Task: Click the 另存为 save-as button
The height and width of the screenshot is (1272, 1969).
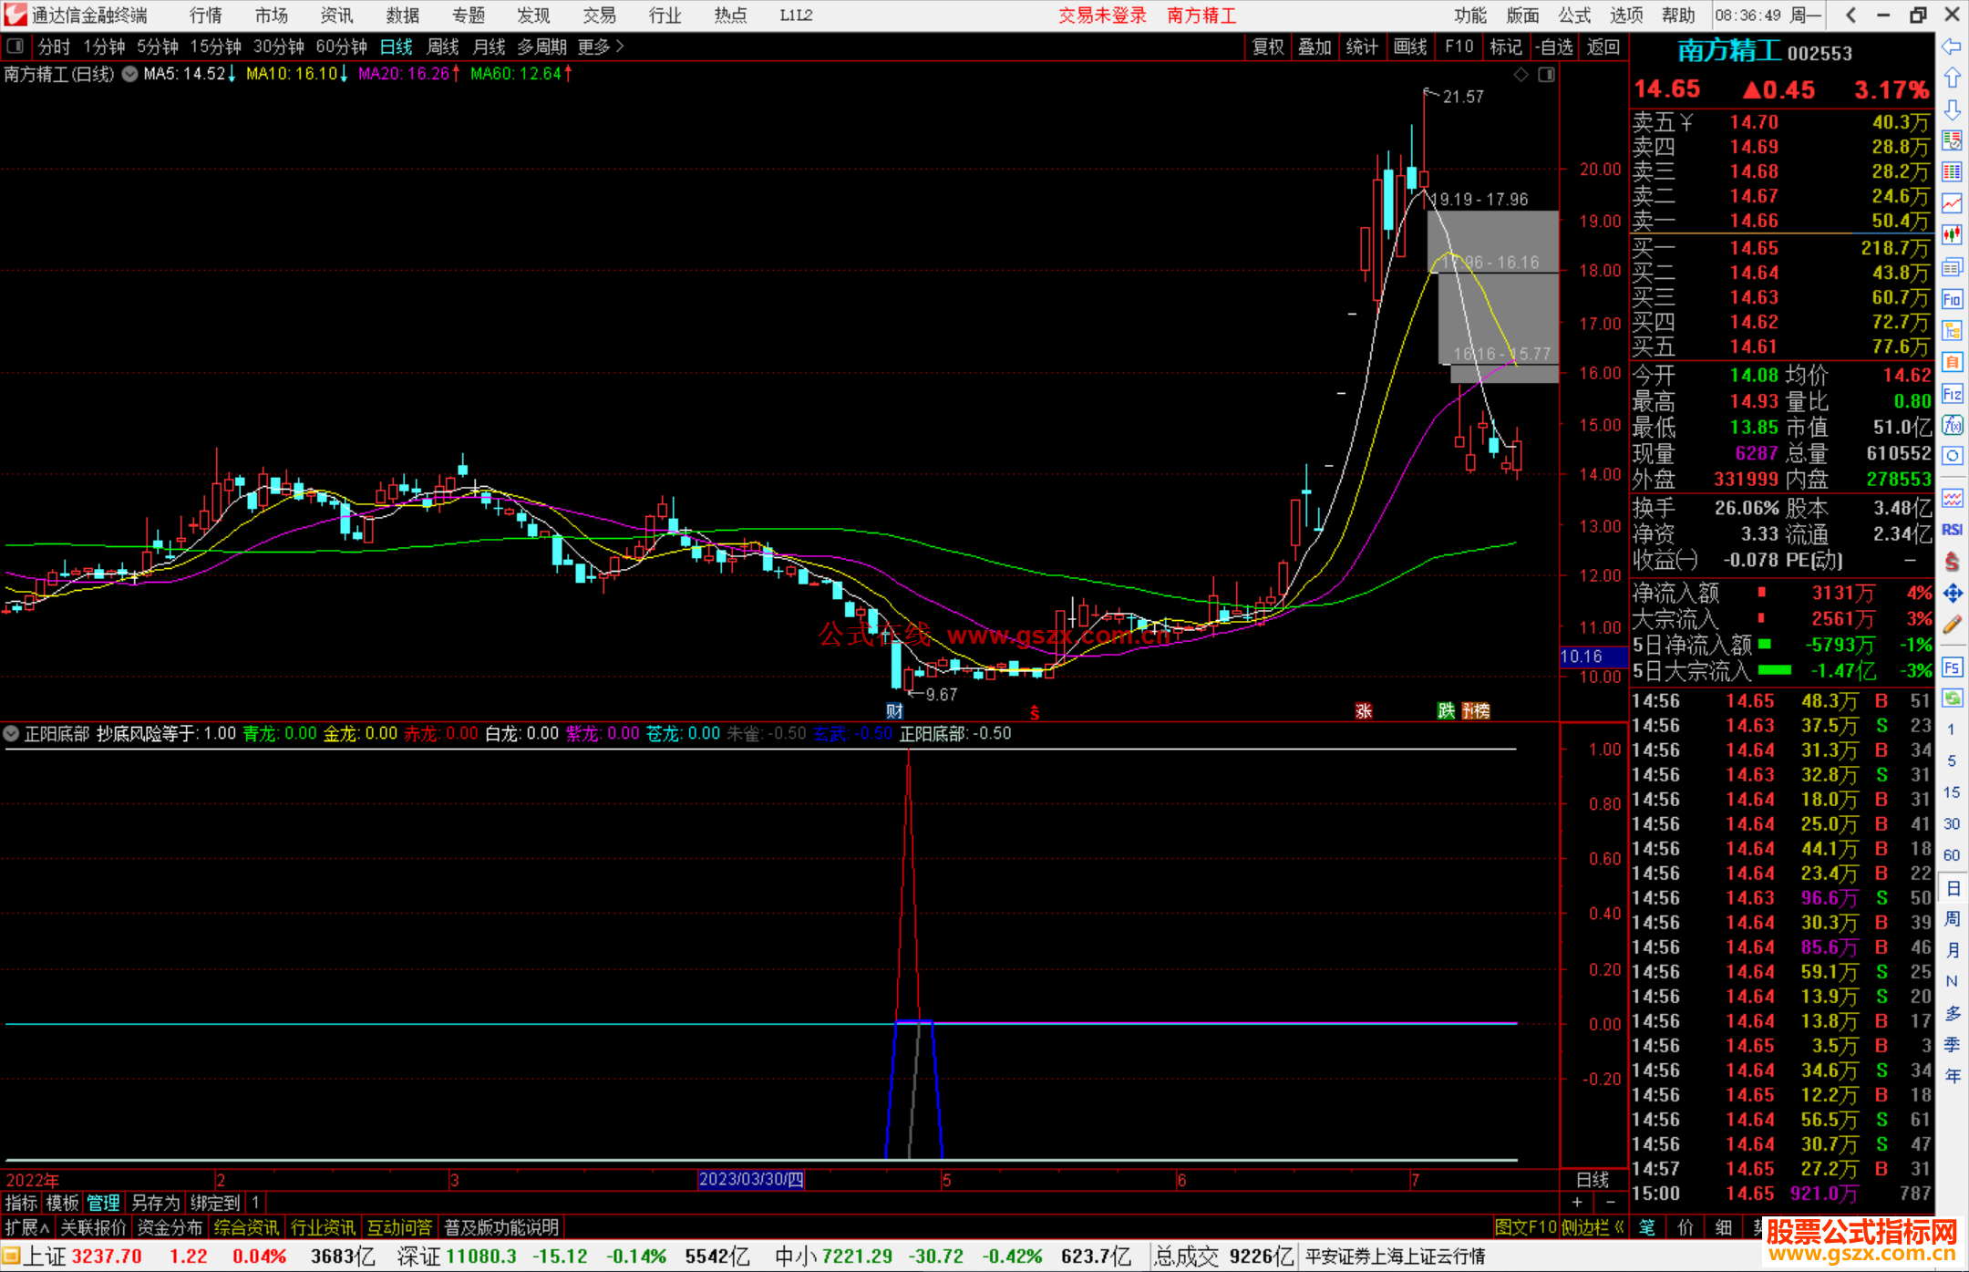Action: (x=155, y=1203)
